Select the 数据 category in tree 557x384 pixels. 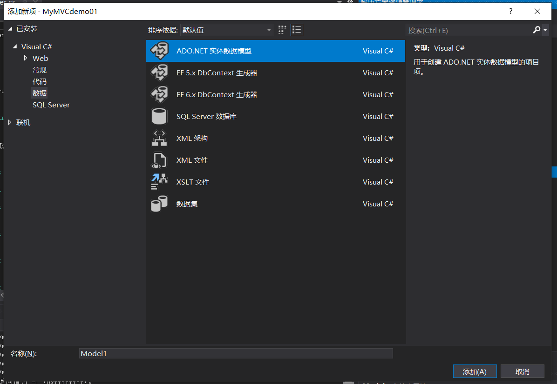click(40, 93)
